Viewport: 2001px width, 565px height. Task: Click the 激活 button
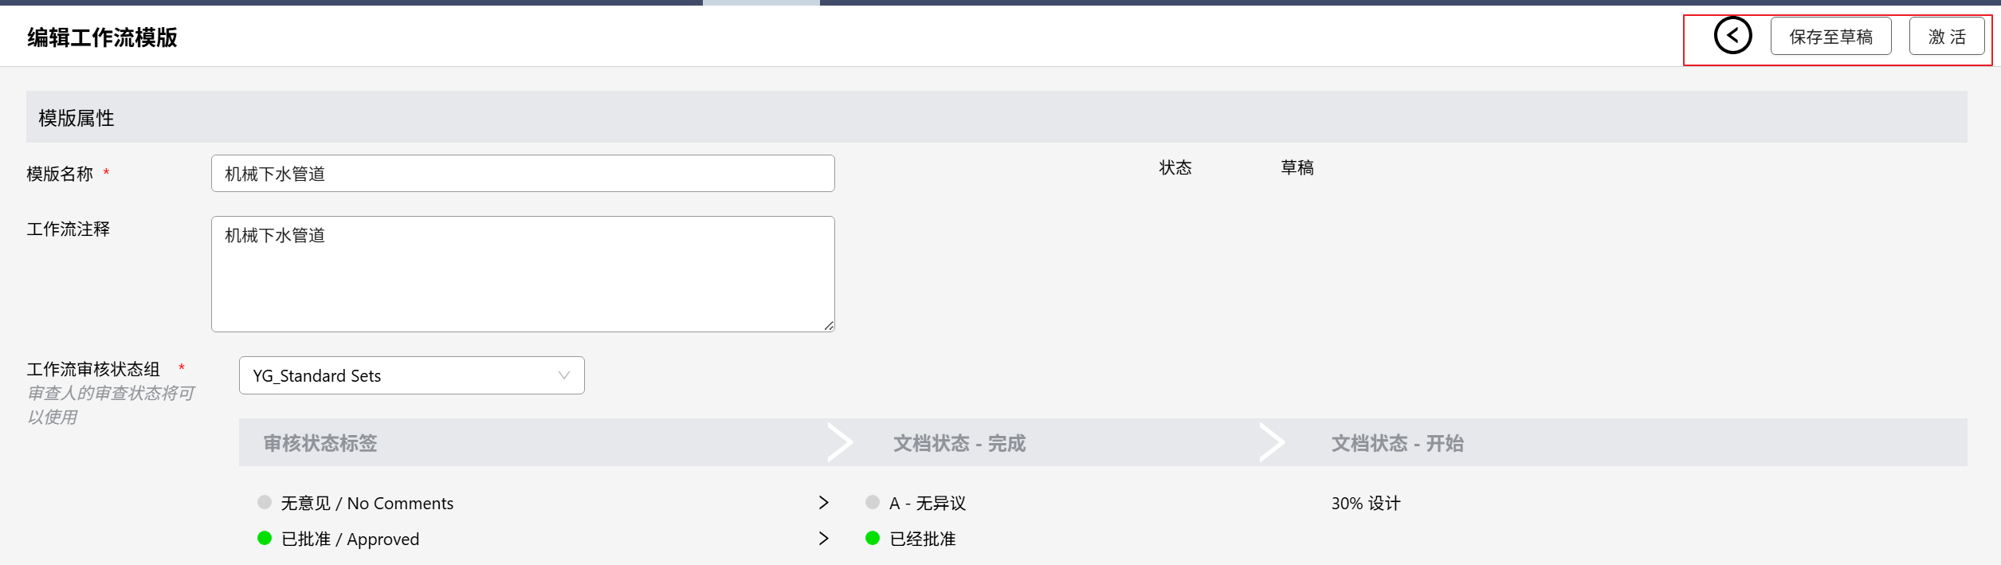pos(1946,37)
